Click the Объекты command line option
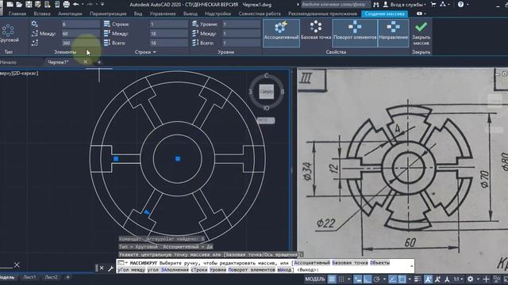 tap(379, 263)
